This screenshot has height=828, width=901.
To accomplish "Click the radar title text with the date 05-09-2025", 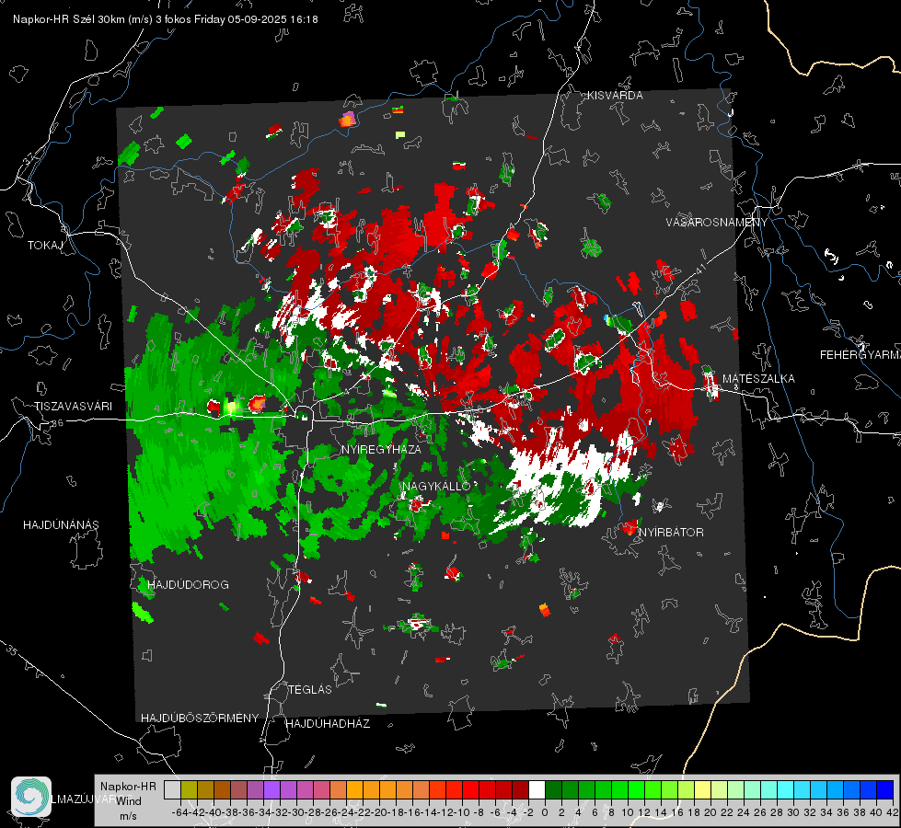I will 166,19.
